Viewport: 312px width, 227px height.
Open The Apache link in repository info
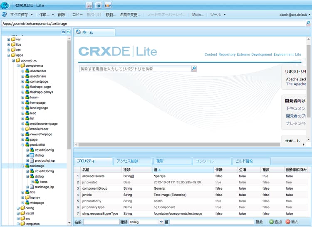(x=296, y=84)
